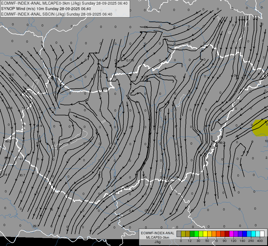
Task: Select the 0.179 data value label
Action: (x=130, y=60)
